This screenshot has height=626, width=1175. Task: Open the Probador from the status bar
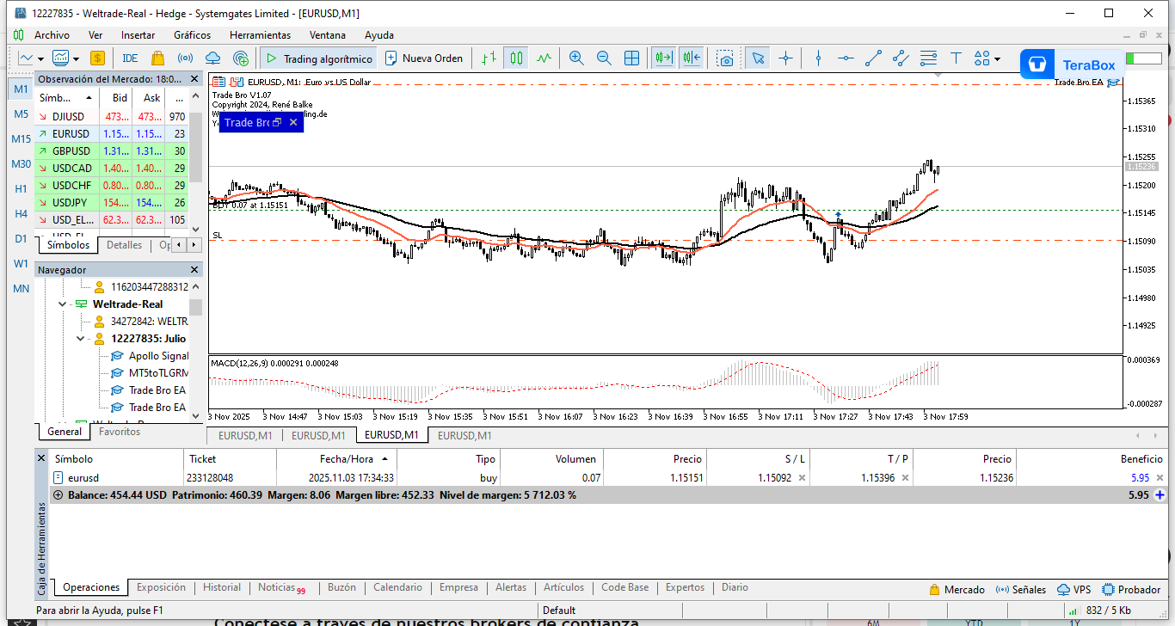click(1131, 589)
